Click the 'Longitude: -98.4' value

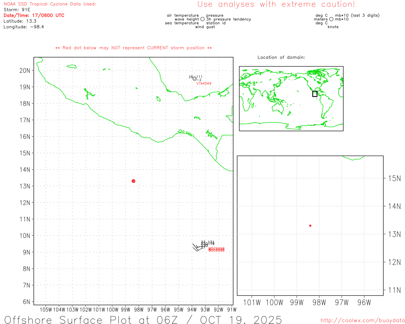(x=24, y=27)
